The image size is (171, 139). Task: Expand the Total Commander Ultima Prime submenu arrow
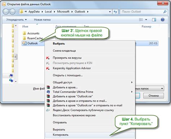pos(132,92)
